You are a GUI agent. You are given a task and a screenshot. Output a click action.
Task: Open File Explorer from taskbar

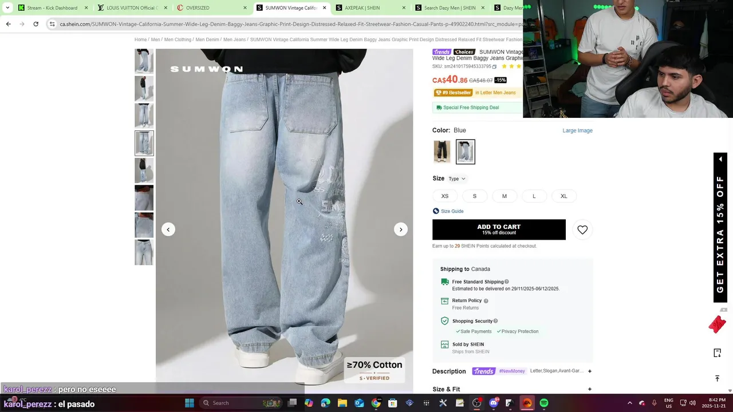(342, 403)
